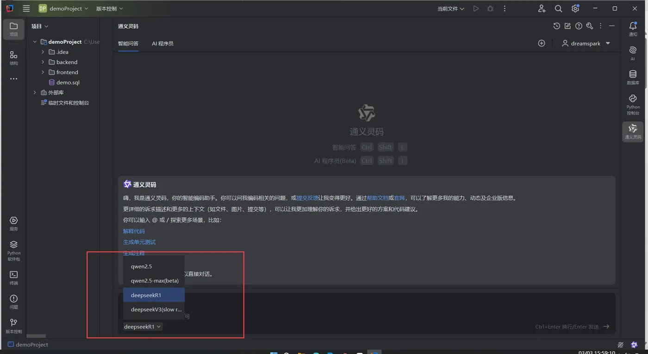Click the add collaborator icon
Viewport: 648px width, 354px height.
click(542, 8)
